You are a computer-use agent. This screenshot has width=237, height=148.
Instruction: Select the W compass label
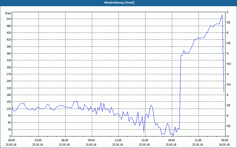[228, 74]
